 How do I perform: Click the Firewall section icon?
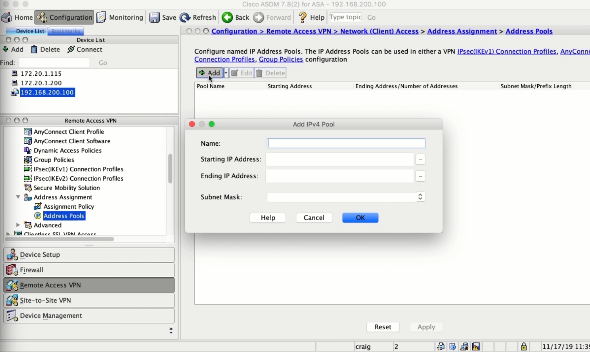(x=12, y=270)
